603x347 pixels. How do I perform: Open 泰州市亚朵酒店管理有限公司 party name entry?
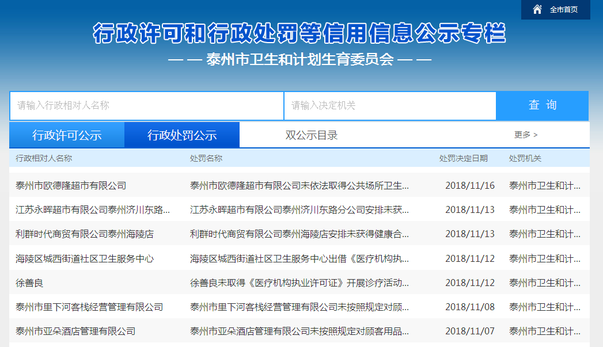tap(75, 331)
